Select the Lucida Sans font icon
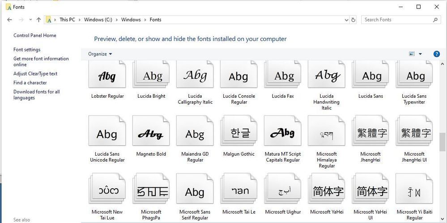The width and height of the screenshot is (447, 223). point(370,74)
